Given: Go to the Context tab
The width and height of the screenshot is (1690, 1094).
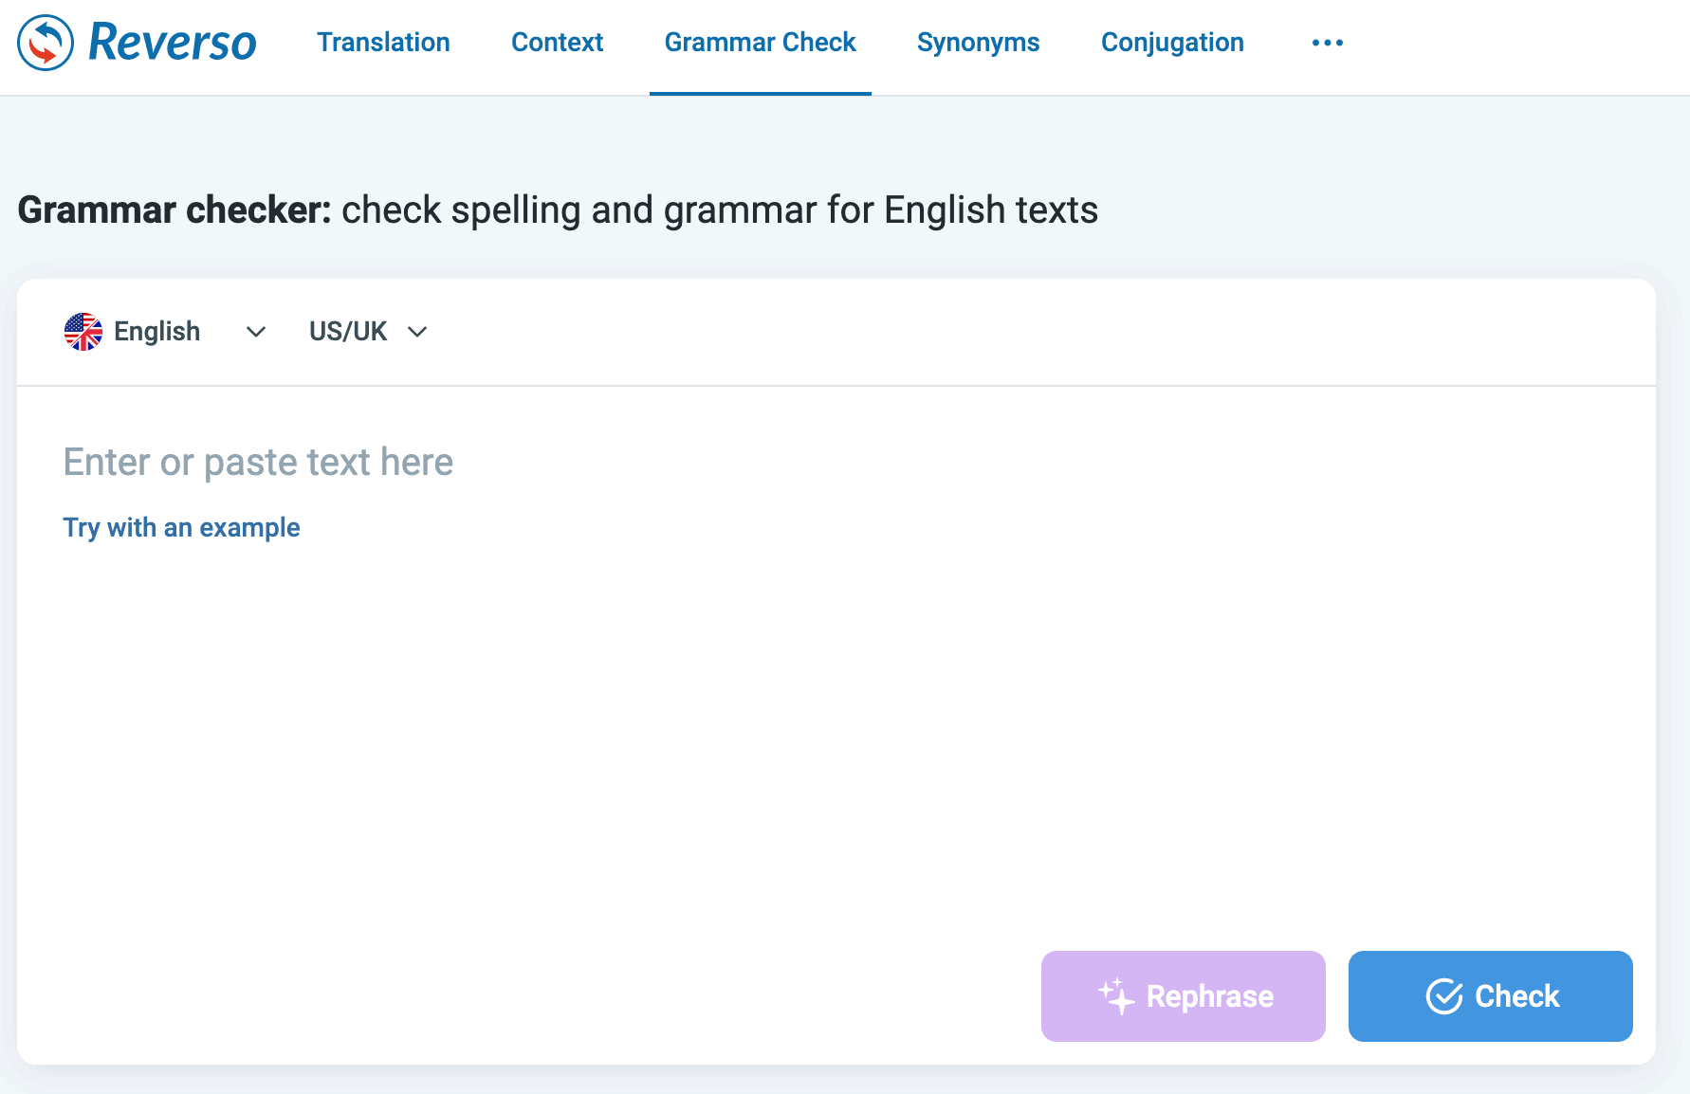Looking at the screenshot, I should coord(557,43).
